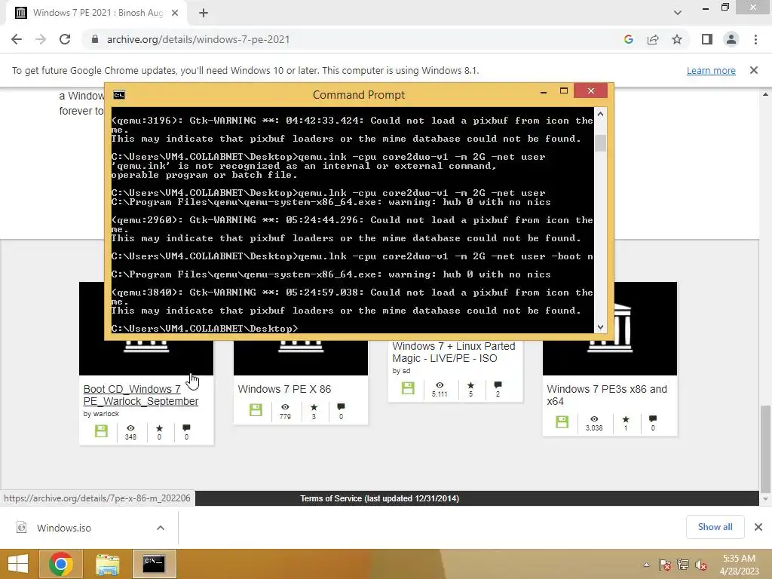Viewport: 772px width, 579px height.
Task: Open Windows 7 + Linux Parted Magic item
Action: (x=453, y=352)
